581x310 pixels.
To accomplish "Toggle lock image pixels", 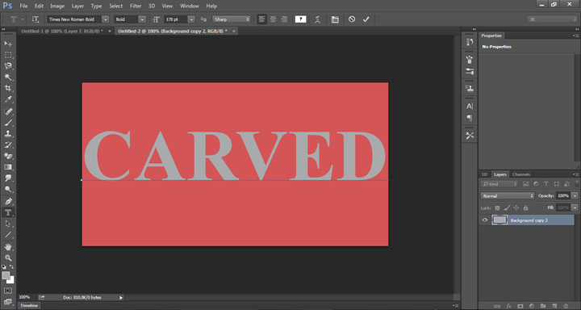I will pyautogui.click(x=507, y=208).
